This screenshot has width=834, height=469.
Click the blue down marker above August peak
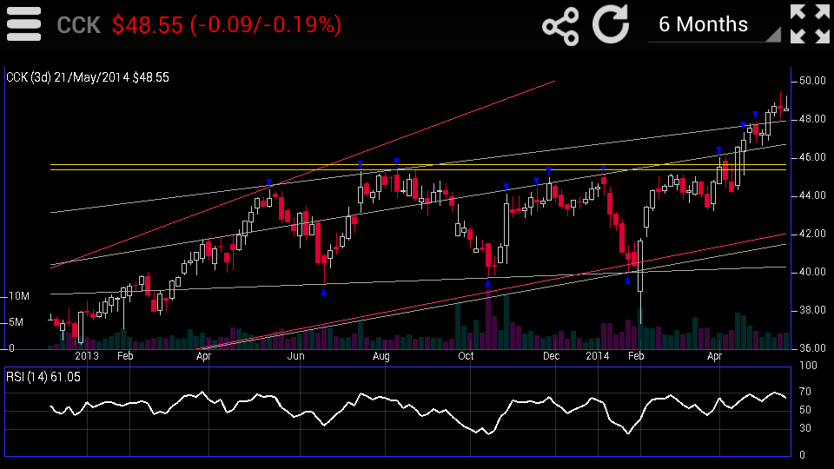[x=396, y=162]
